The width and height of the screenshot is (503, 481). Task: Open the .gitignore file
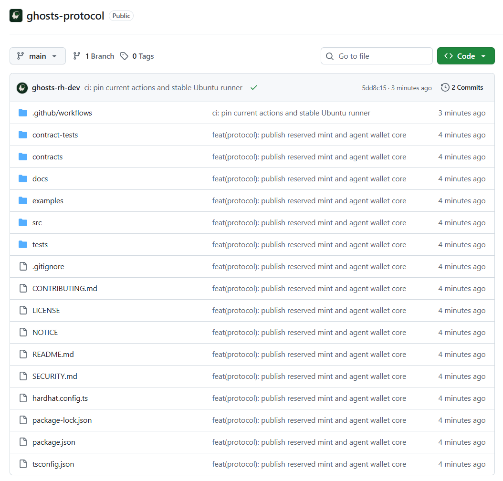48,267
